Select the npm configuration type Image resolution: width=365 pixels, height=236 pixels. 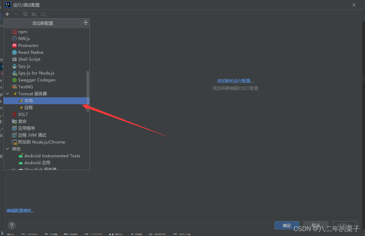pos(46,32)
